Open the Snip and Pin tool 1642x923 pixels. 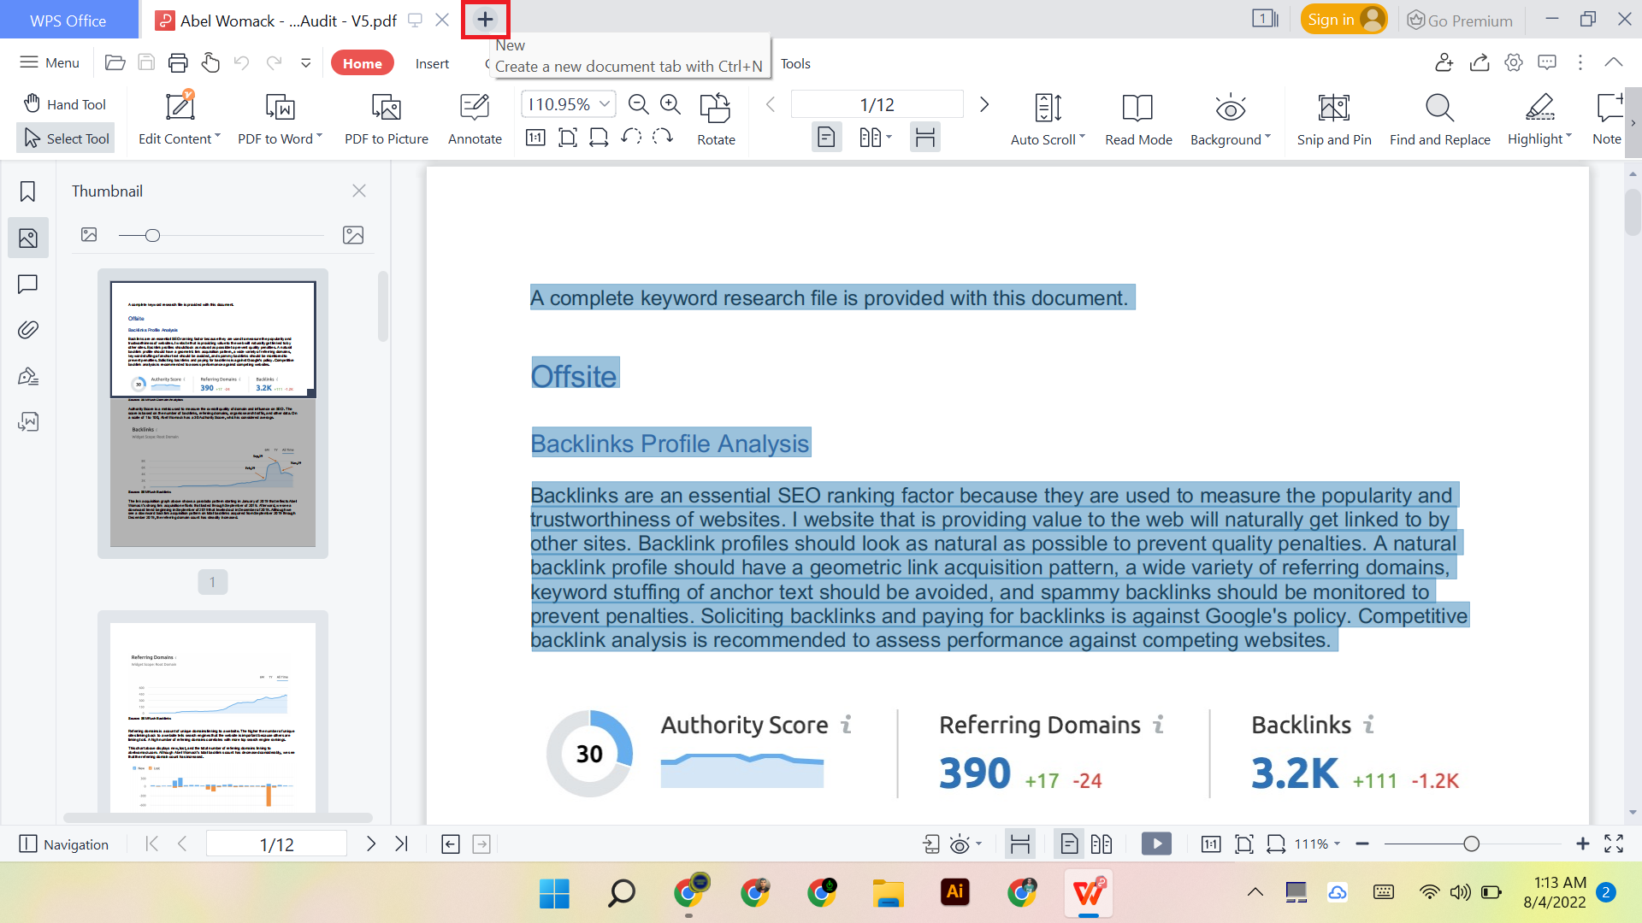coord(1333,120)
